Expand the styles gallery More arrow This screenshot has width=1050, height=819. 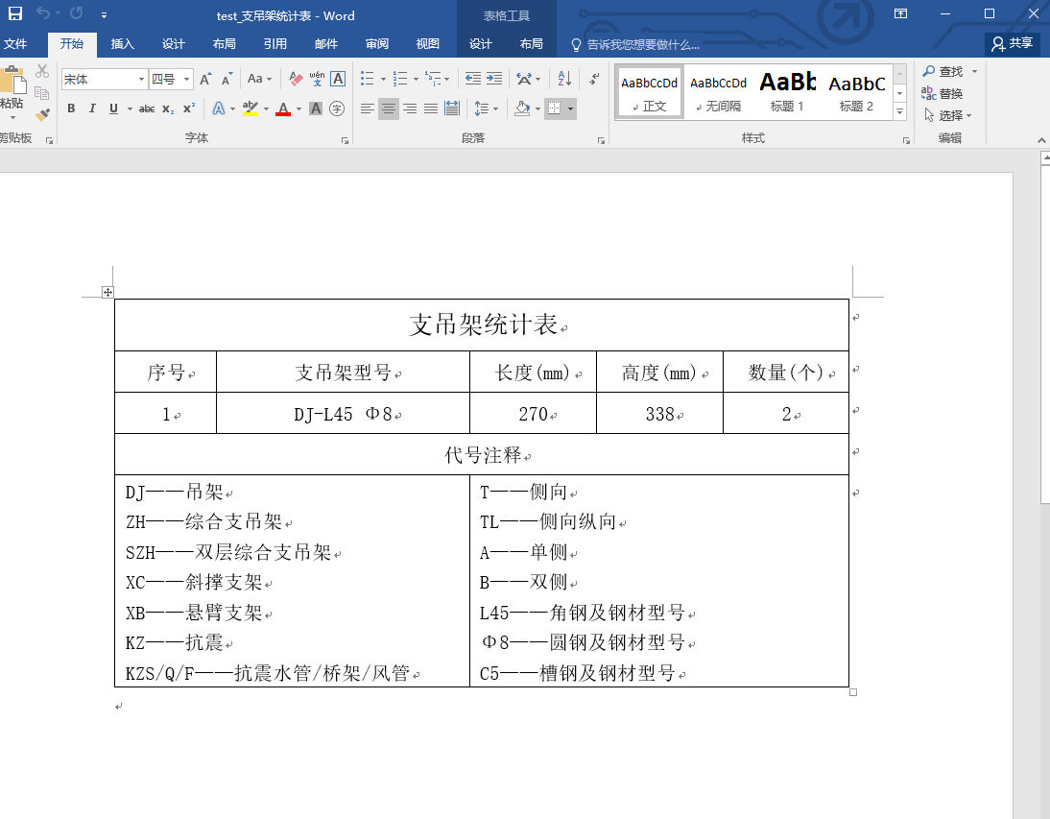pyautogui.click(x=899, y=112)
